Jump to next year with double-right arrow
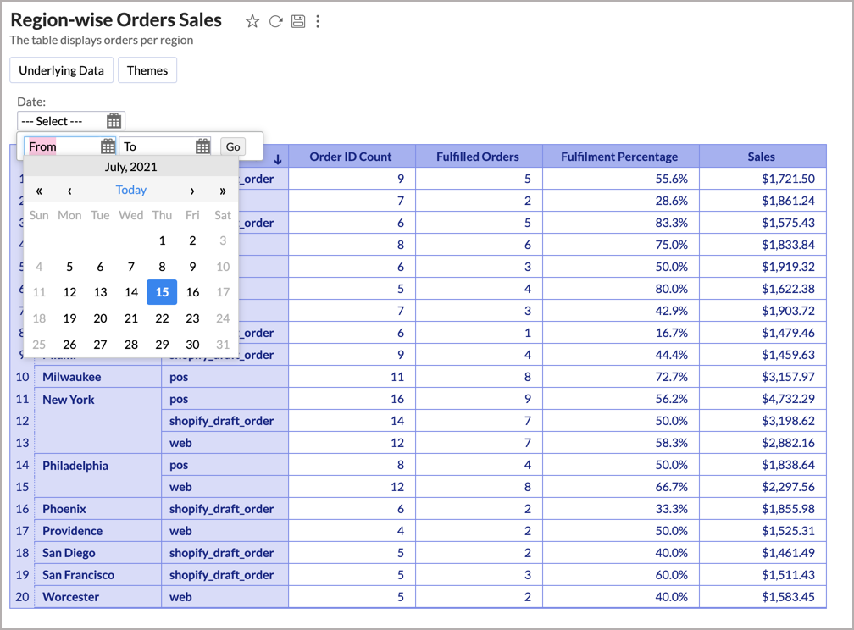Image resolution: width=854 pixels, height=630 pixels. click(223, 191)
